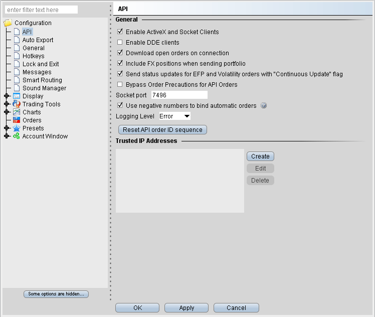Click the Presets icon in tree
375x317 pixels.
click(x=17, y=128)
